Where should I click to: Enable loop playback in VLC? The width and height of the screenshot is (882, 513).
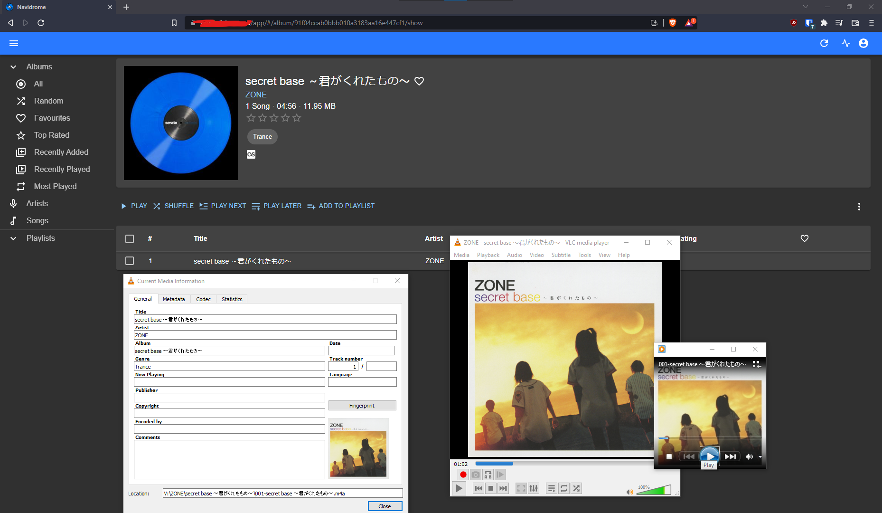[564, 488]
